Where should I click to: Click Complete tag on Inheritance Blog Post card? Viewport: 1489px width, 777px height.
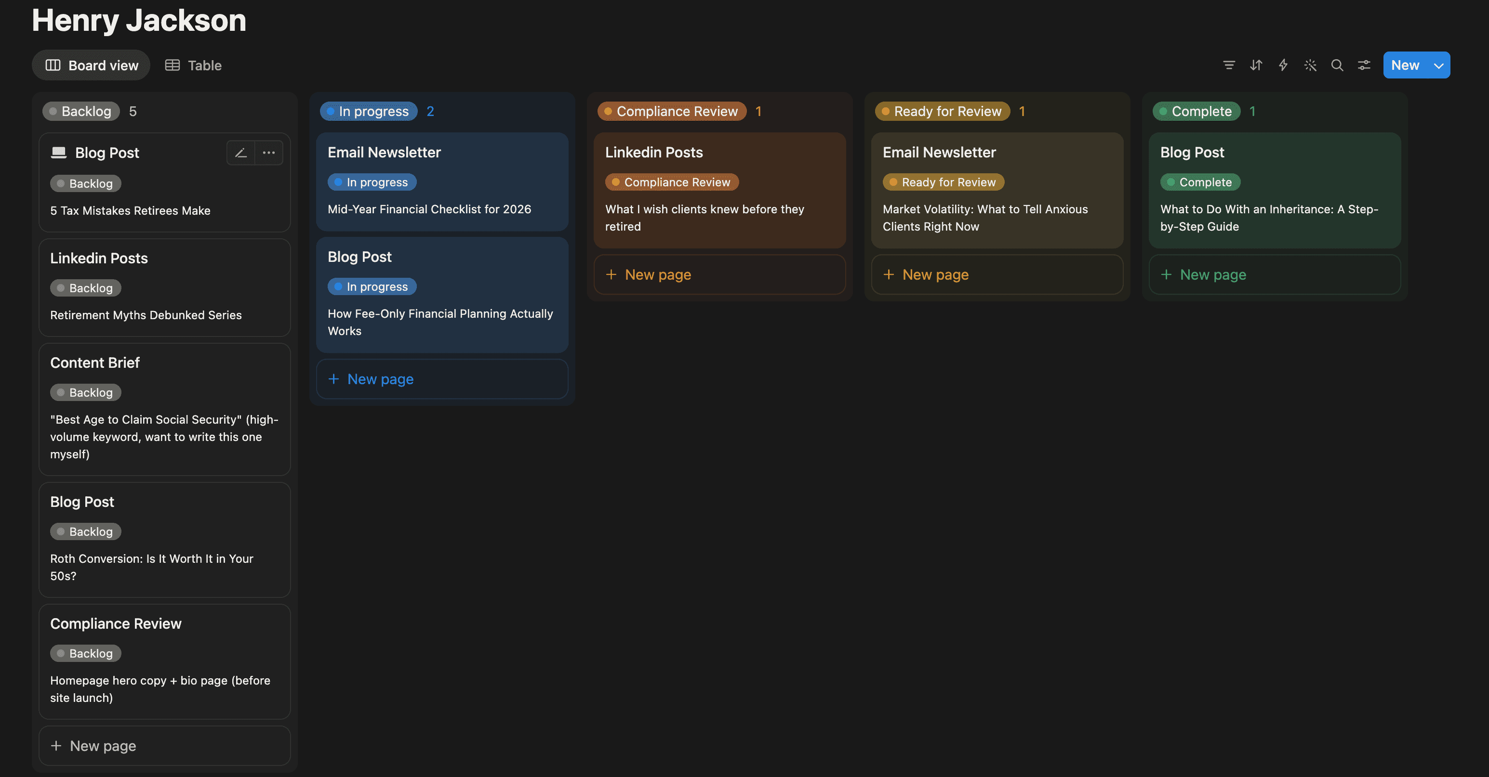1200,182
